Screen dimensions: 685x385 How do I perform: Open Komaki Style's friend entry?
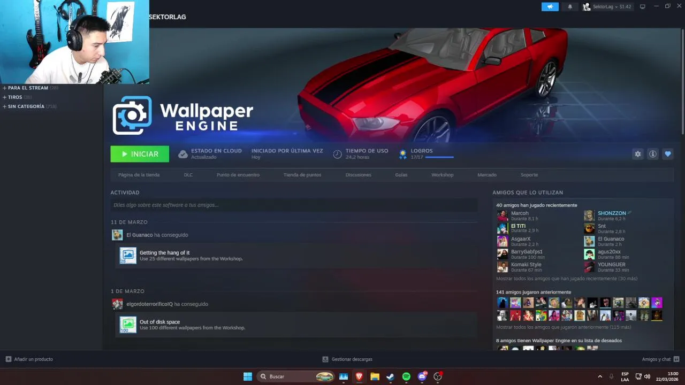click(520, 267)
